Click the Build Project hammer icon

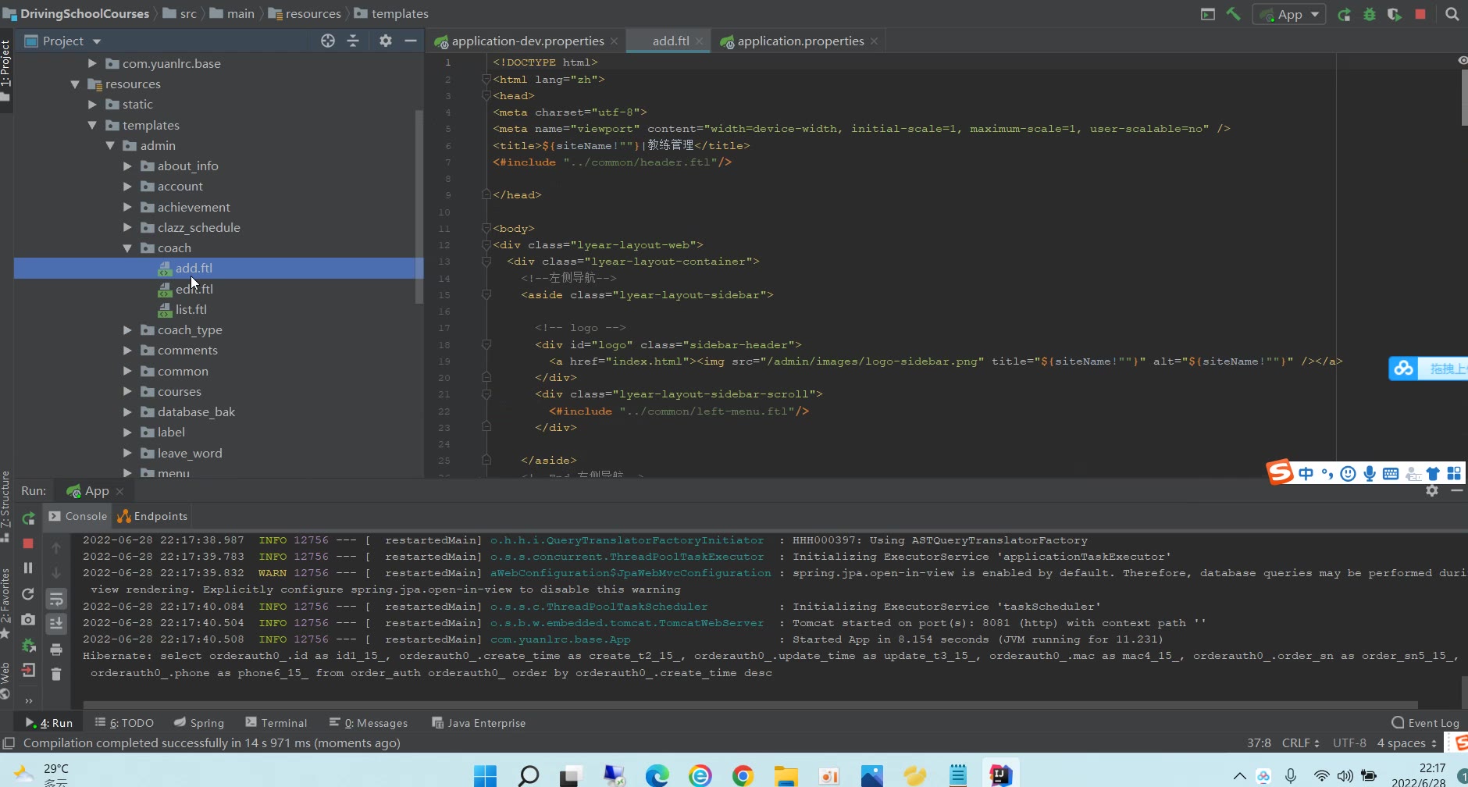coord(1234,14)
